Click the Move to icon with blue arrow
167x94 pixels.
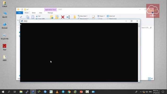coord(52,17)
